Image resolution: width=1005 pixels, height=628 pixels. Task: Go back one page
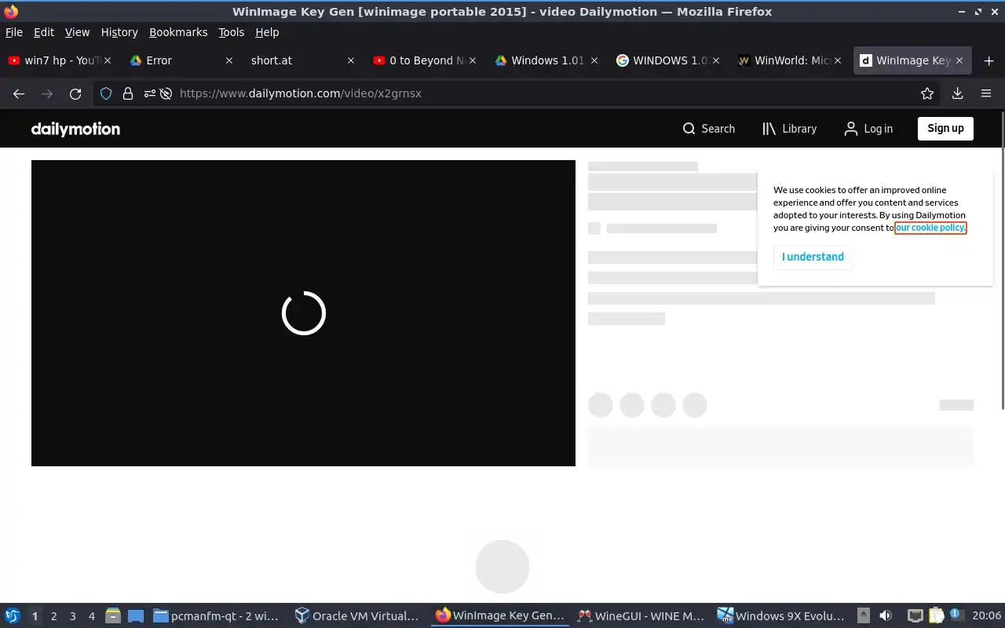(19, 93)
